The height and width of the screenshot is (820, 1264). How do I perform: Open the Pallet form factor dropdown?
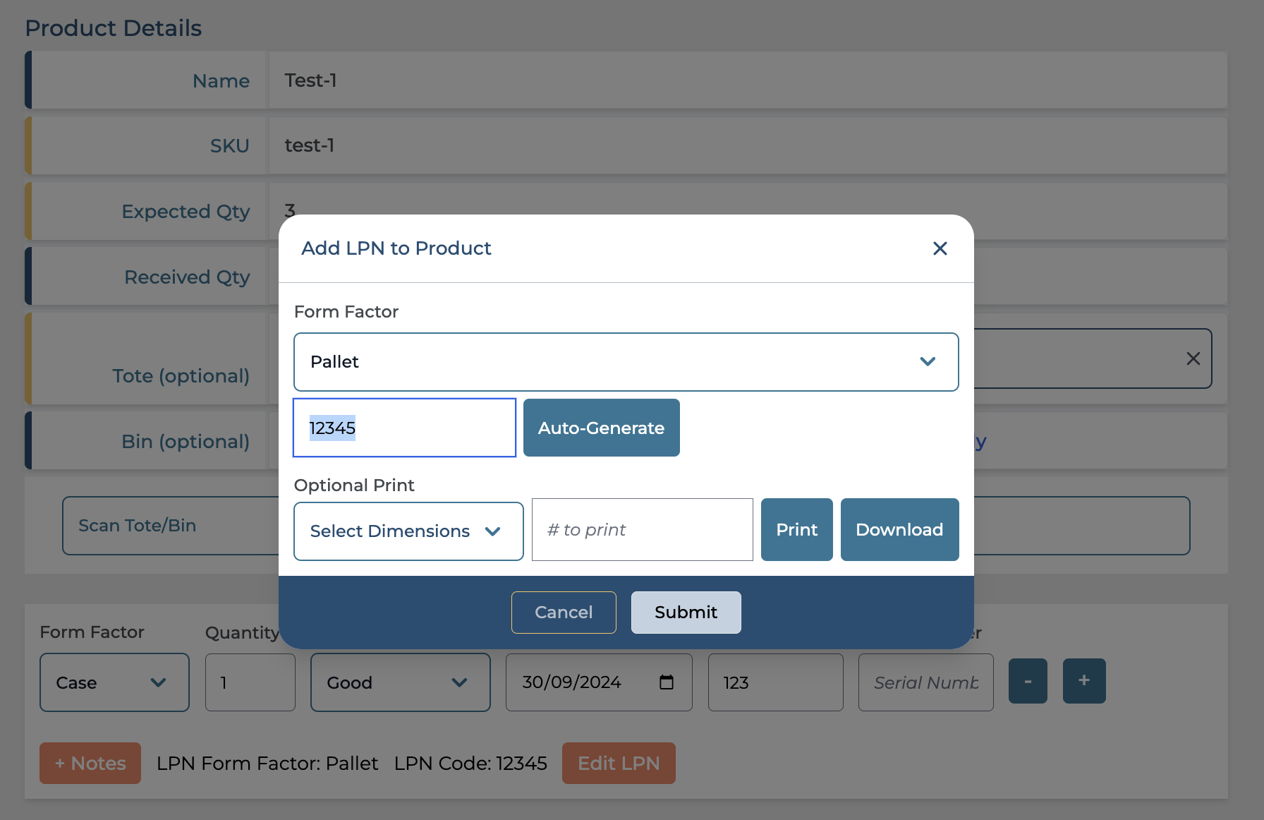(x=626, y=362)
